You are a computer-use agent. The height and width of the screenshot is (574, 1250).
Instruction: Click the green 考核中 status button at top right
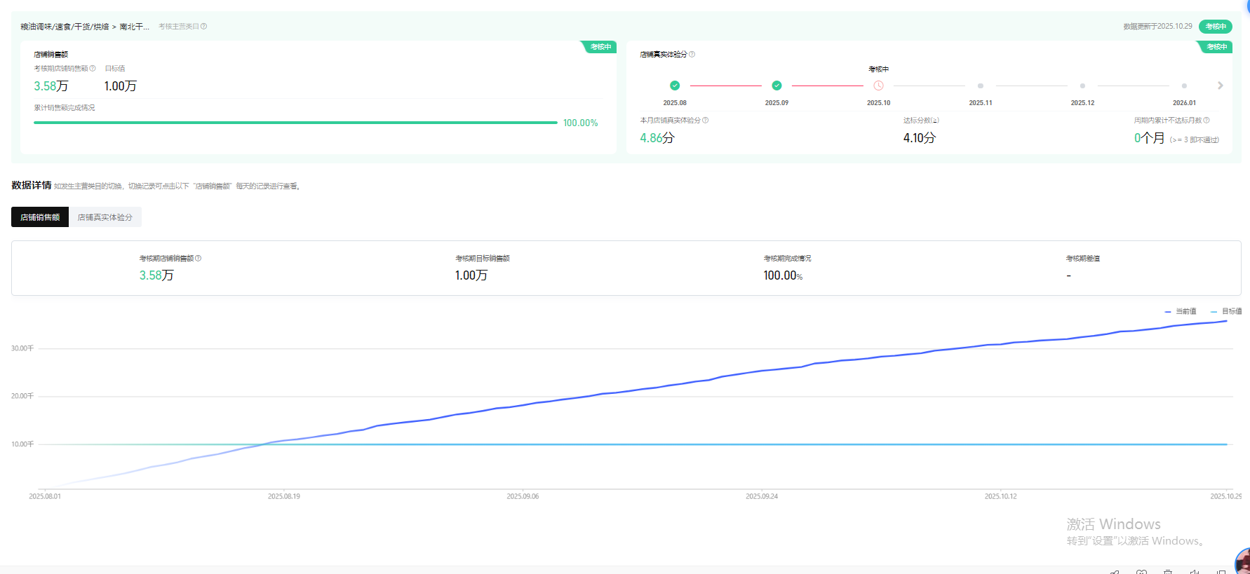(x=1216, y=27)
